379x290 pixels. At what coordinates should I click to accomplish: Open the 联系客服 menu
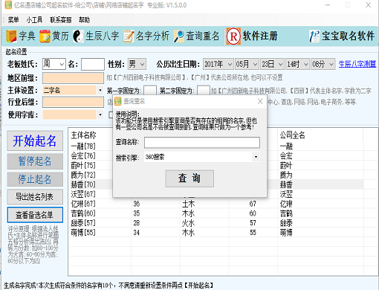pyautogui.click(x=61, y=20)
